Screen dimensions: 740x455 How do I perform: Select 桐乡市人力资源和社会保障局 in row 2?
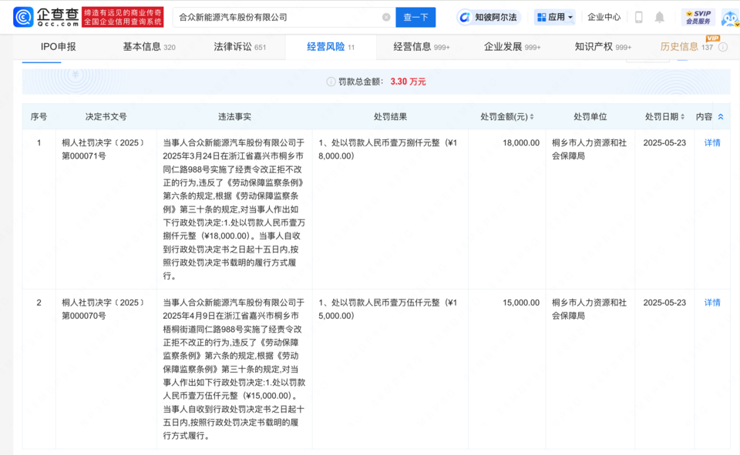pyautogui.click(x=589, y=309)
